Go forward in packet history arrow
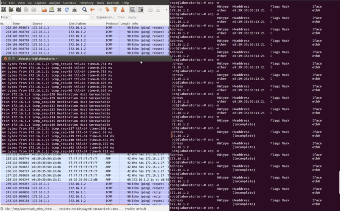 click(100, 10)
